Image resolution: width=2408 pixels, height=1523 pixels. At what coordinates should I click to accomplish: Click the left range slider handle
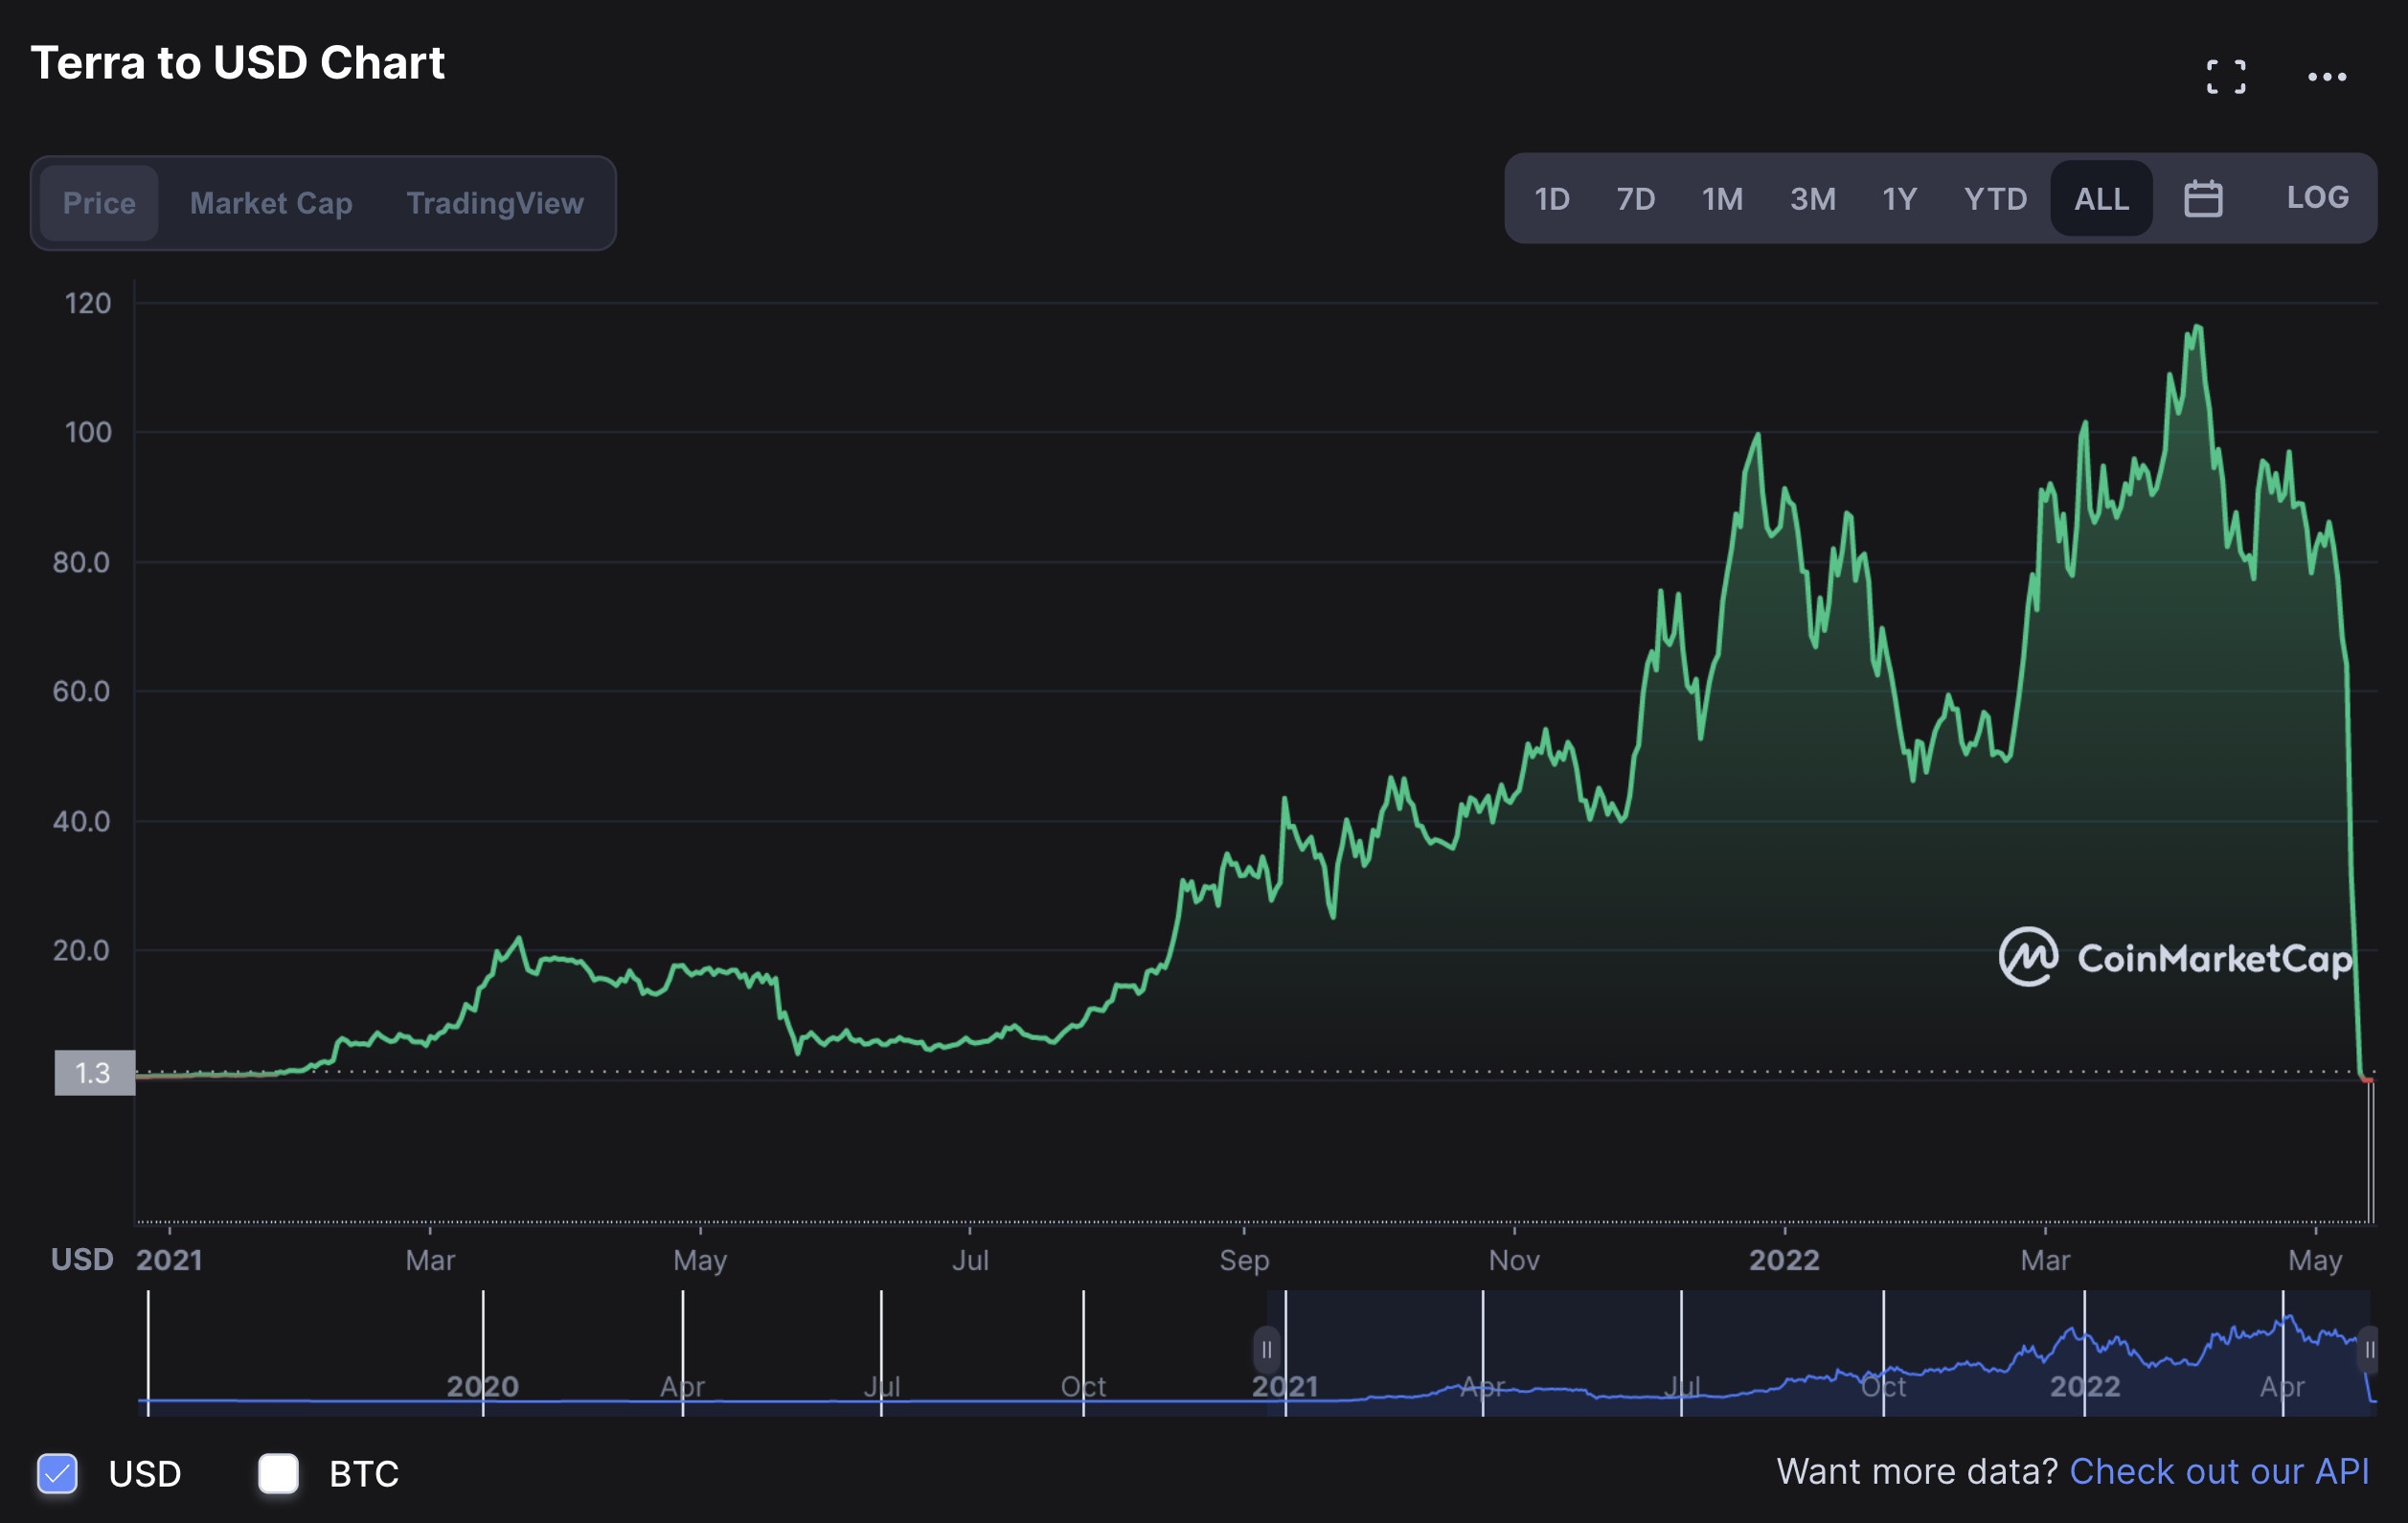click(x=1266, y=1350)
